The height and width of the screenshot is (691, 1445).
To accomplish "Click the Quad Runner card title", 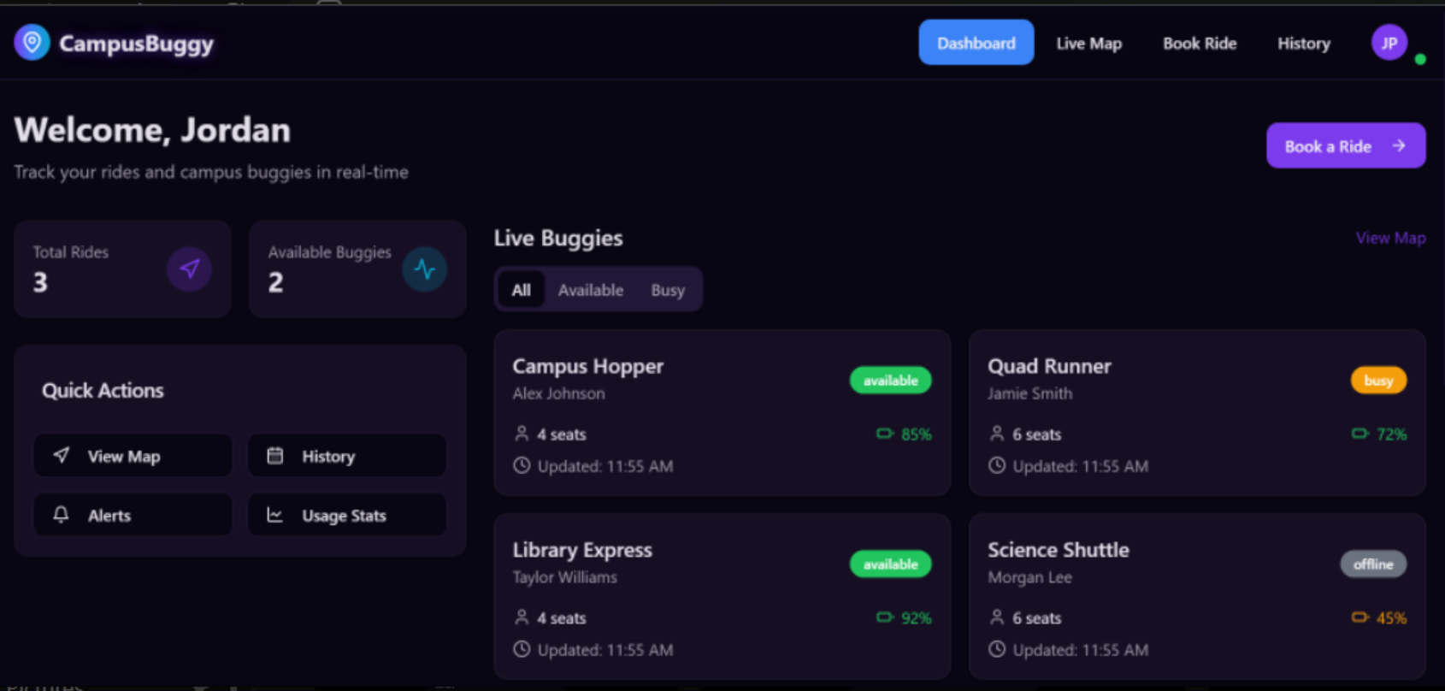I will (1049, 366).
